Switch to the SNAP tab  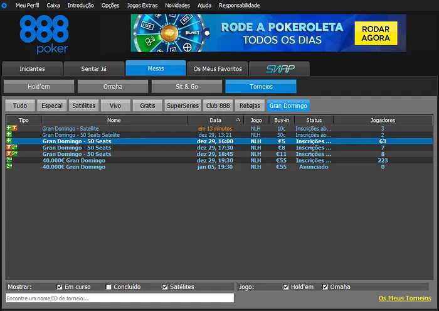[x=280, y=68]
